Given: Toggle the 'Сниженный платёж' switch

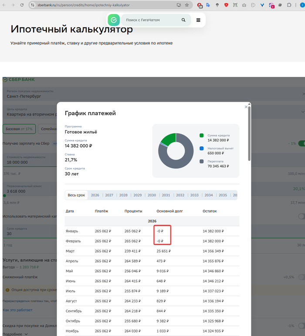Looking at the screenshot, I should [302, 277].
